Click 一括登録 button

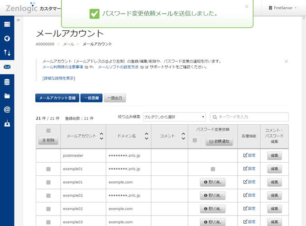[91, 98]
